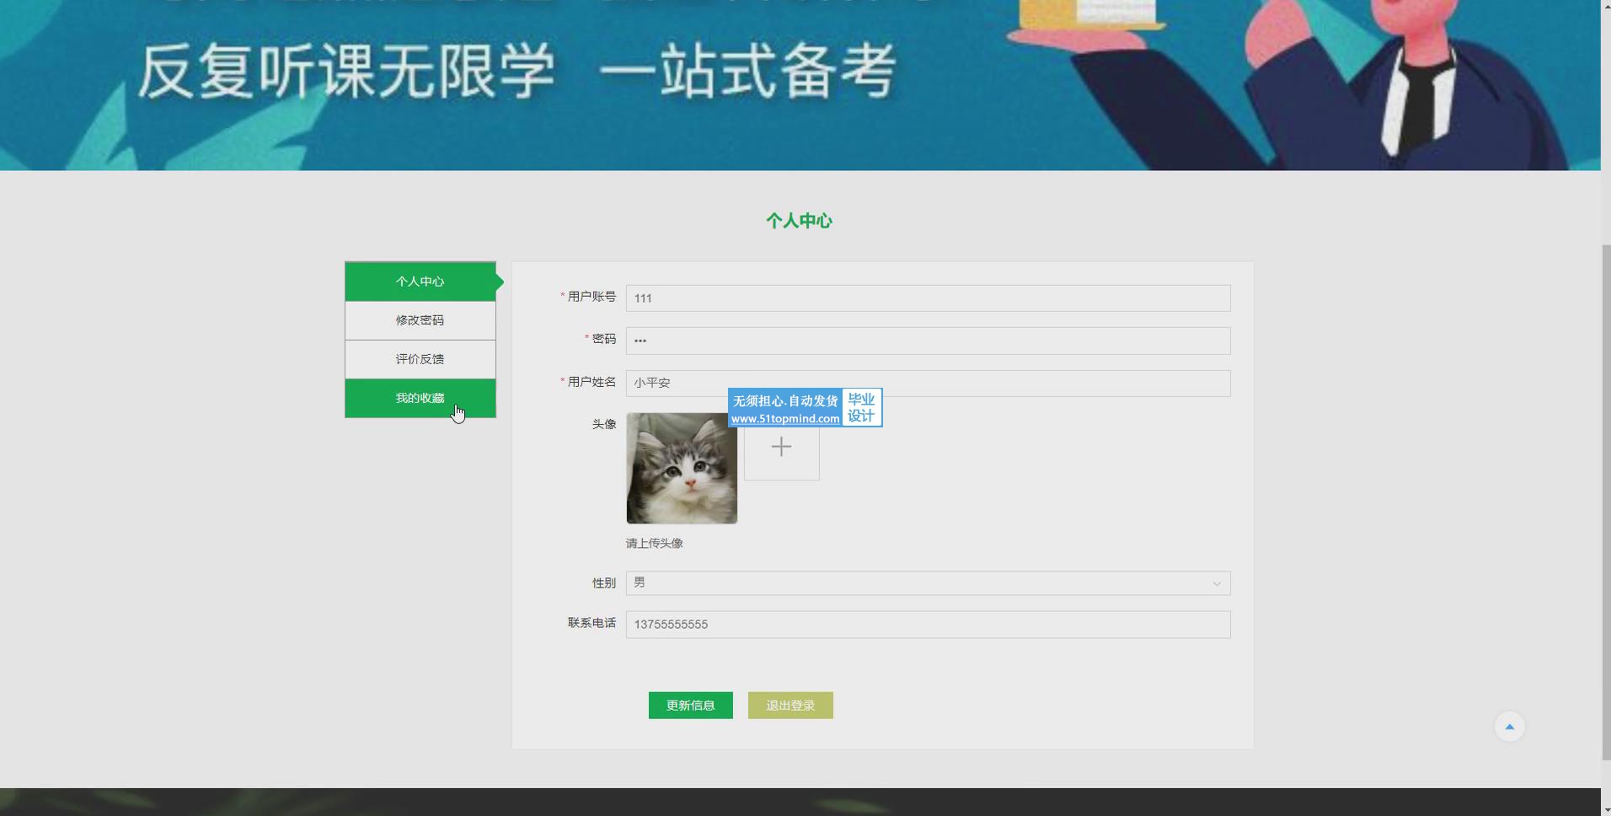Viewport: 1611px width, 816px height.
Task: Click the 联系电话 phone number field
Action: point(927,625)
